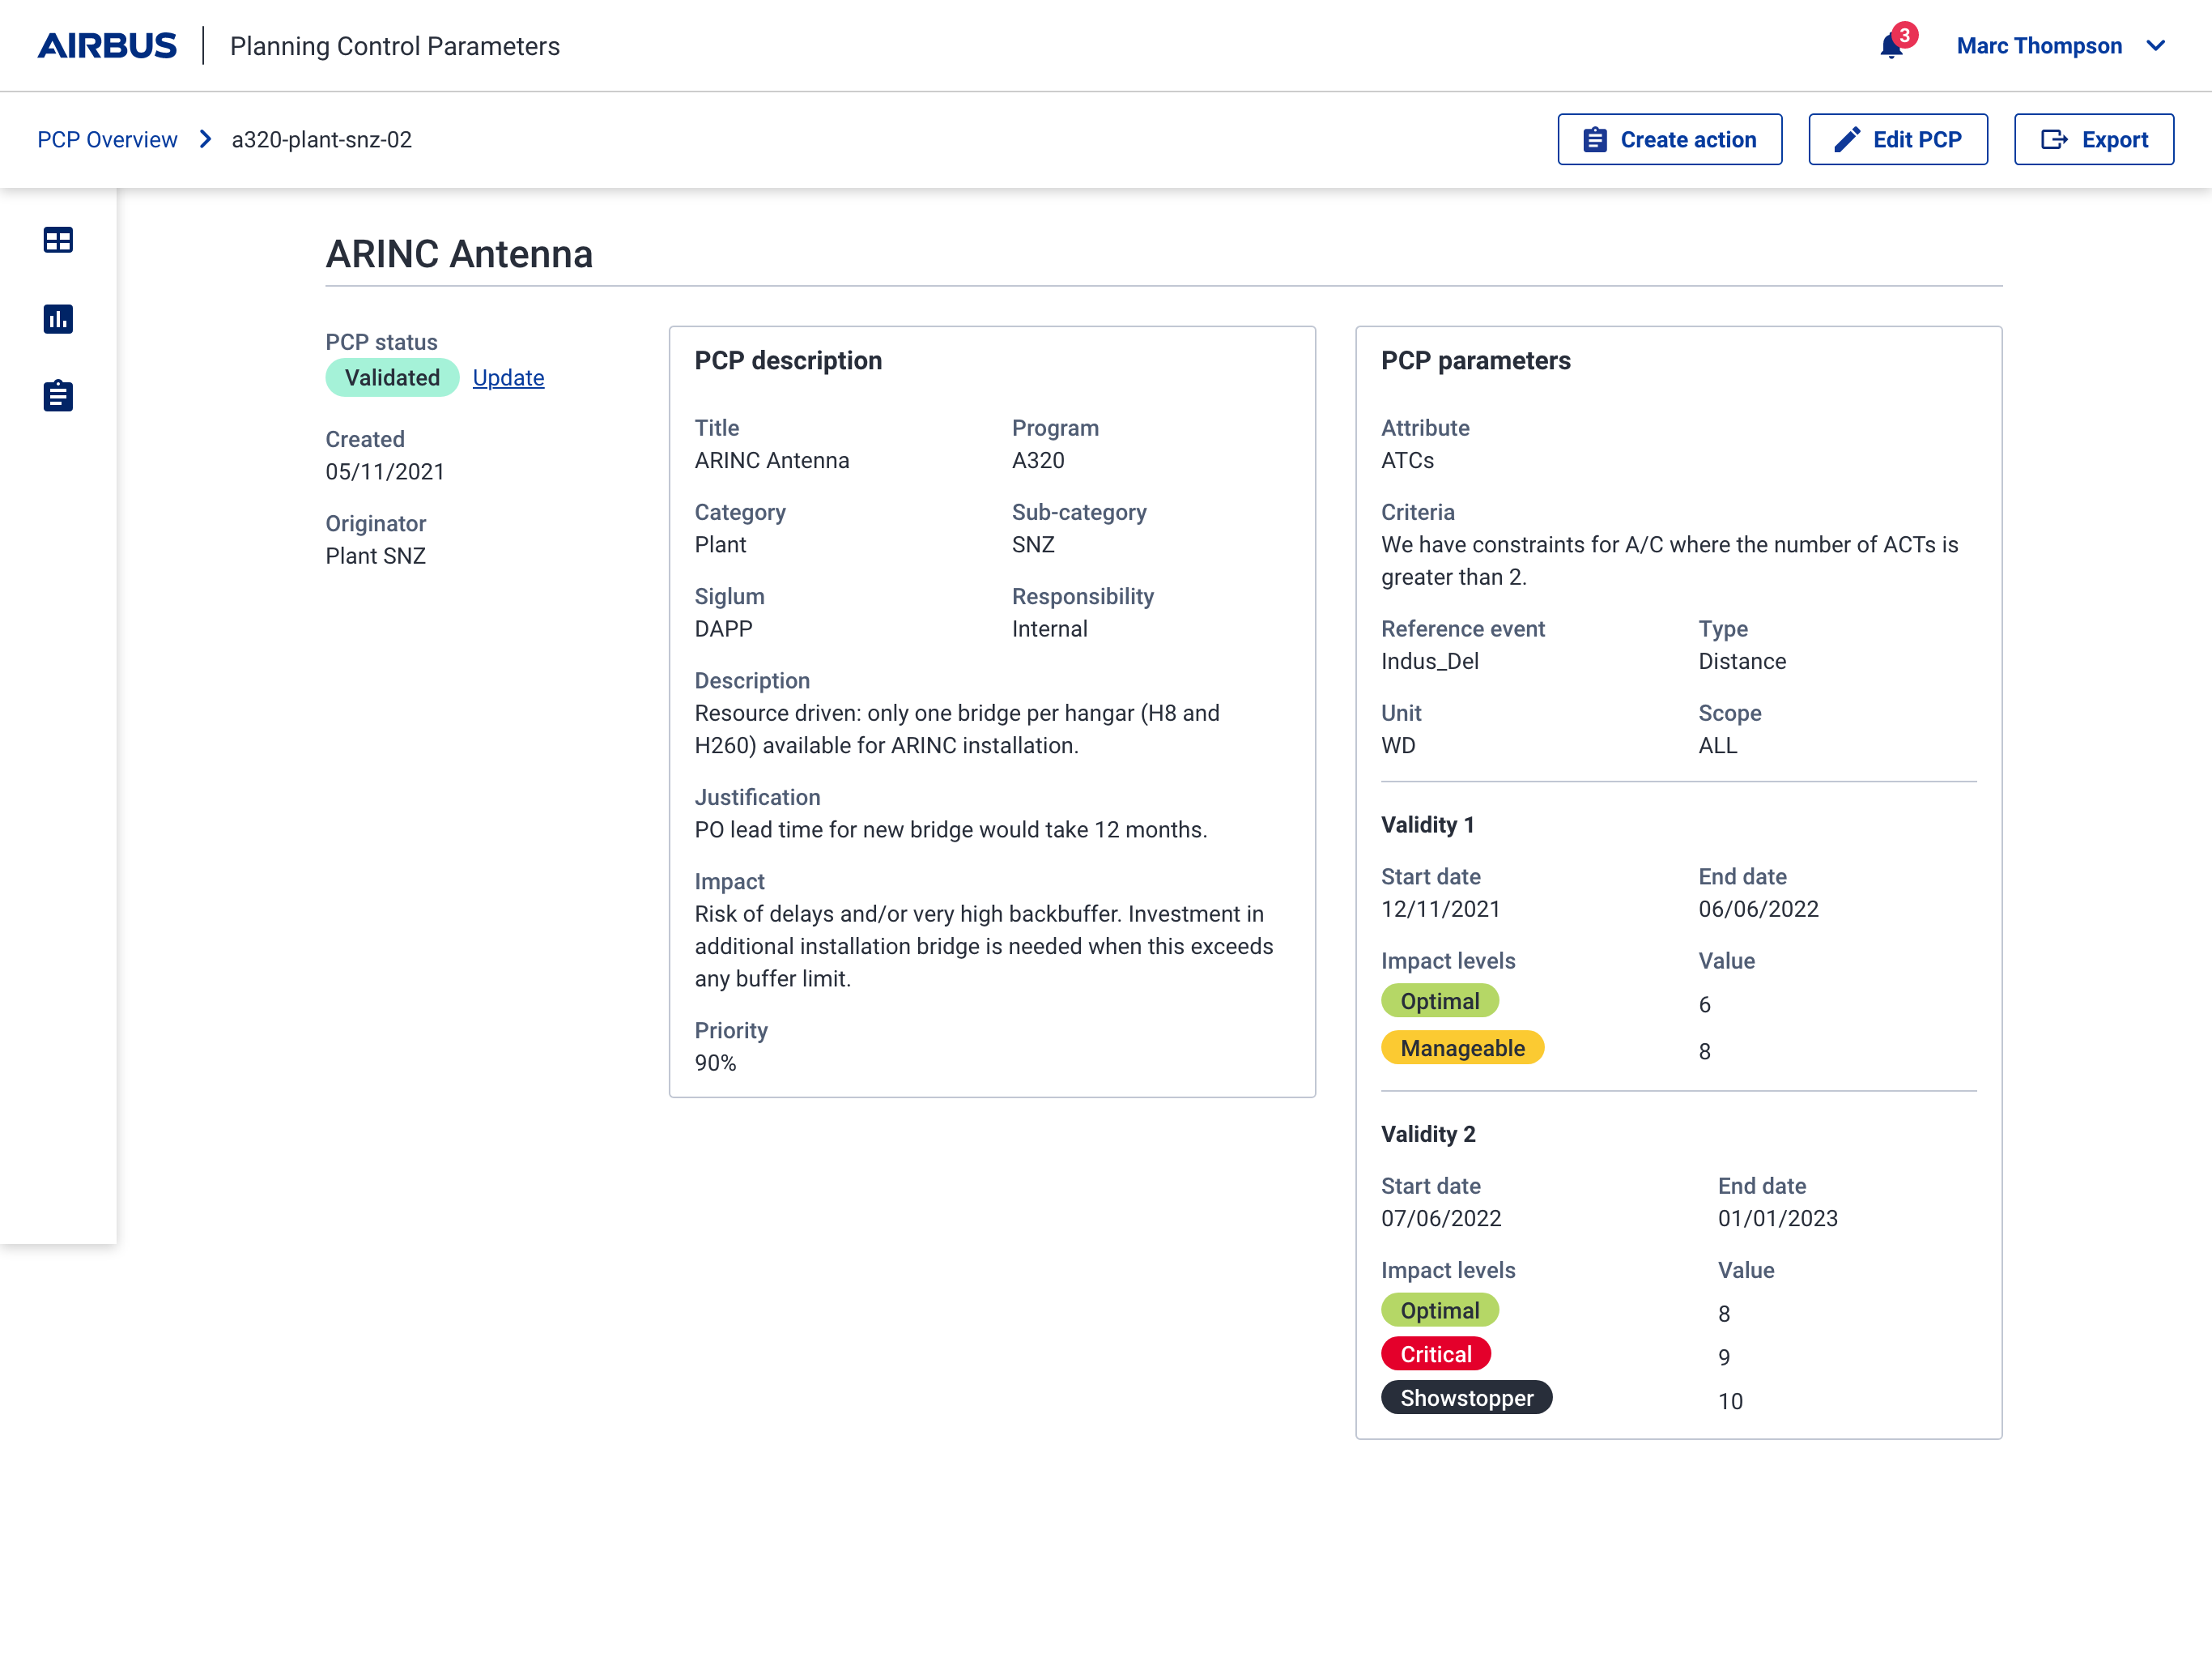The image size is (2212, 1670).
Task: Expand the Marc Thompson user menu chevron
Action: point(2156,46)
